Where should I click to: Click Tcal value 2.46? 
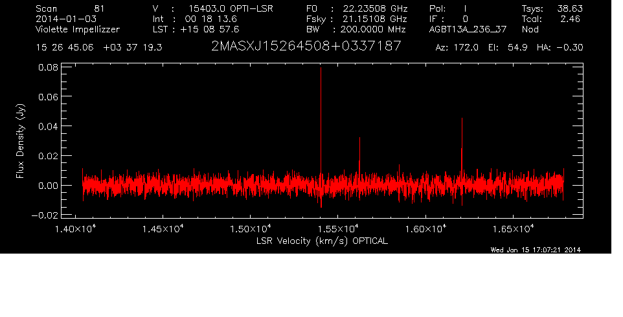pyautogui.click(x=571, y=19)
